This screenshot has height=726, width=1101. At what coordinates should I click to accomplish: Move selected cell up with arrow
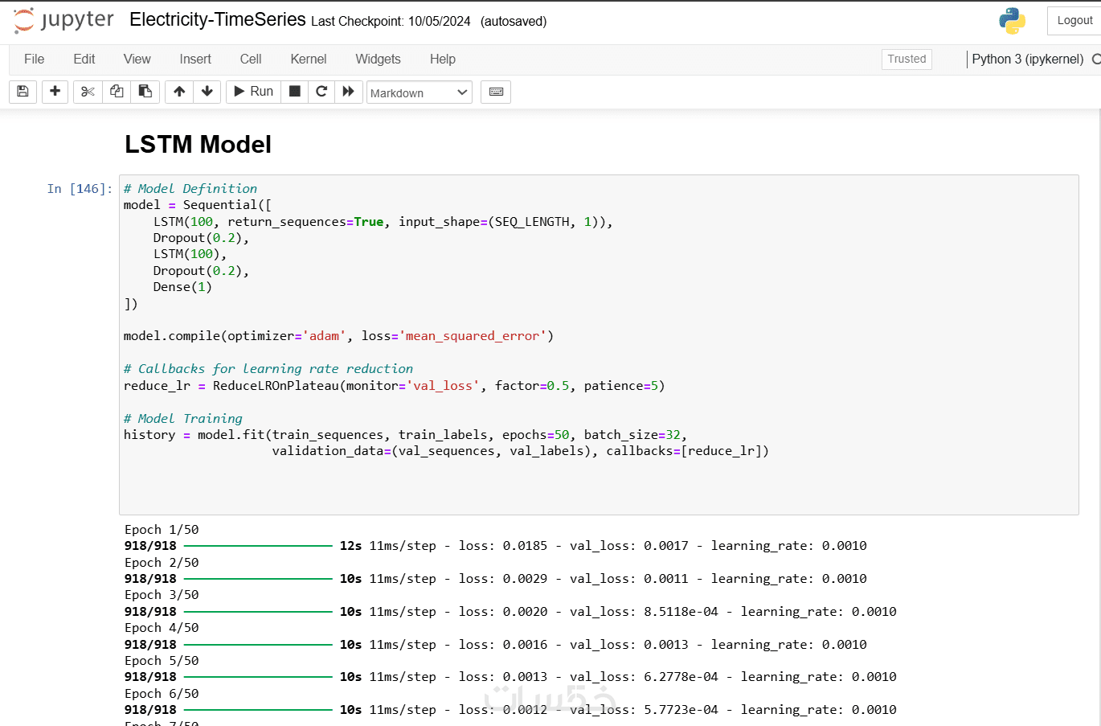point(179,92)
